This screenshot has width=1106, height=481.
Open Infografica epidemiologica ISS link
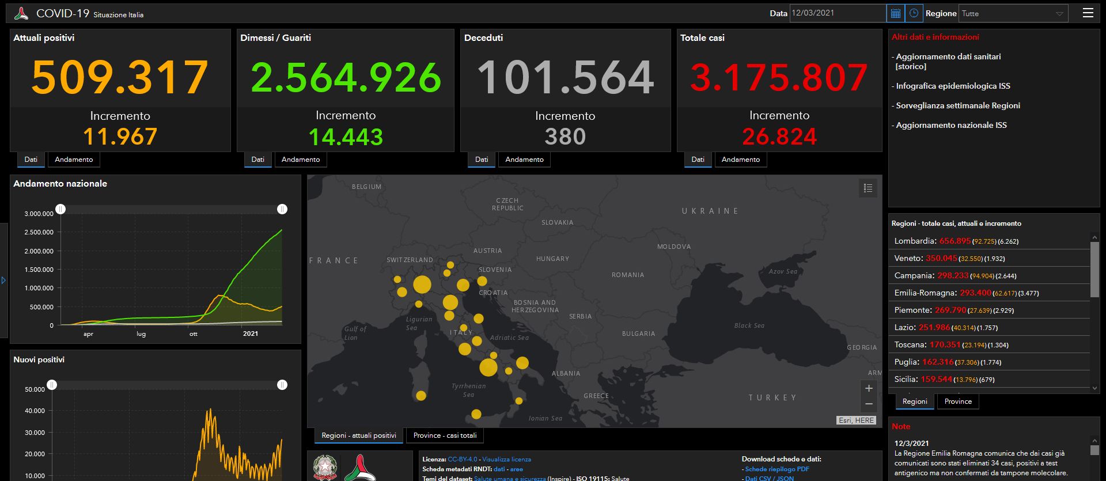953,86
